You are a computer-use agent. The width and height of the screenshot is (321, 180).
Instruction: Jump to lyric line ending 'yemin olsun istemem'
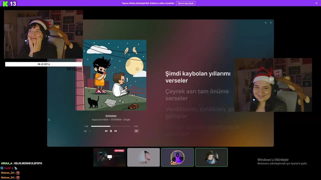tap(203, 130)
